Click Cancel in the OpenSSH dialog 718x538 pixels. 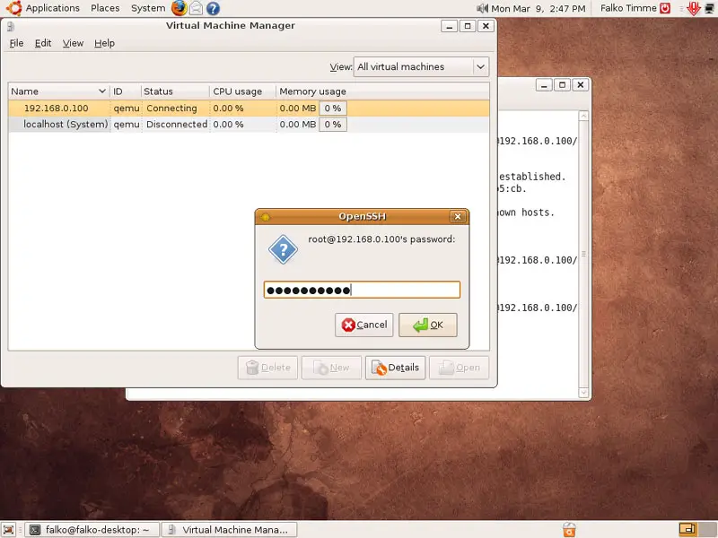tap(364, 325)
